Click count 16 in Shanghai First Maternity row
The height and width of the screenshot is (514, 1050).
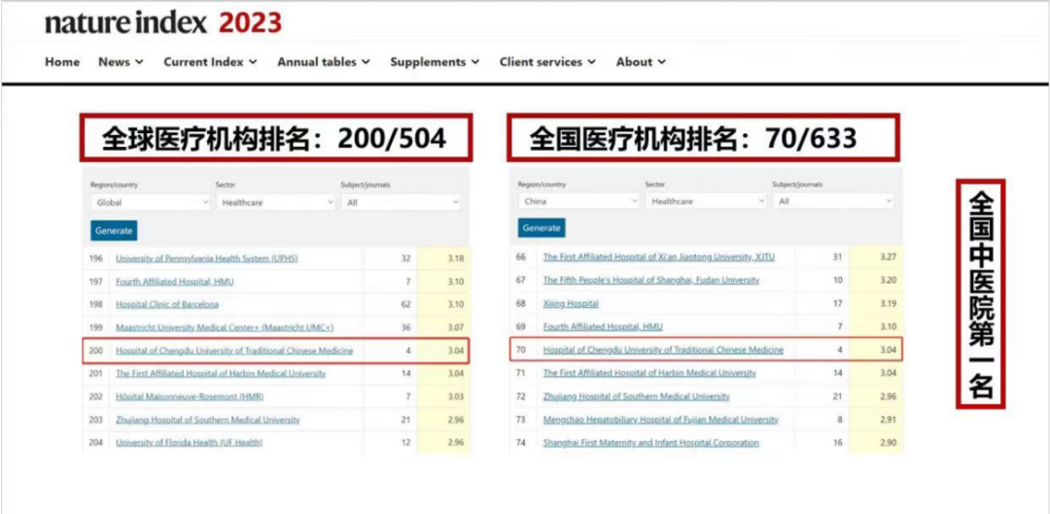(x=838, y=442)
